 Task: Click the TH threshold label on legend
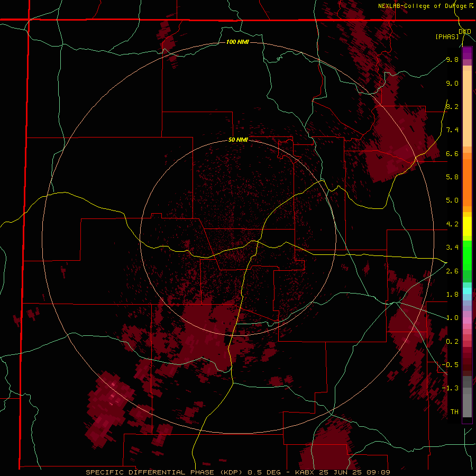[454, 412]
